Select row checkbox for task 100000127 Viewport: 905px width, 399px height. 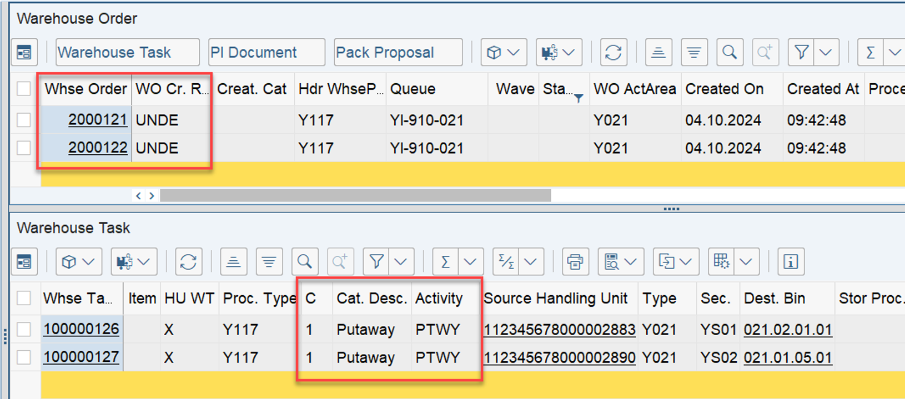[x=24, y=357]
